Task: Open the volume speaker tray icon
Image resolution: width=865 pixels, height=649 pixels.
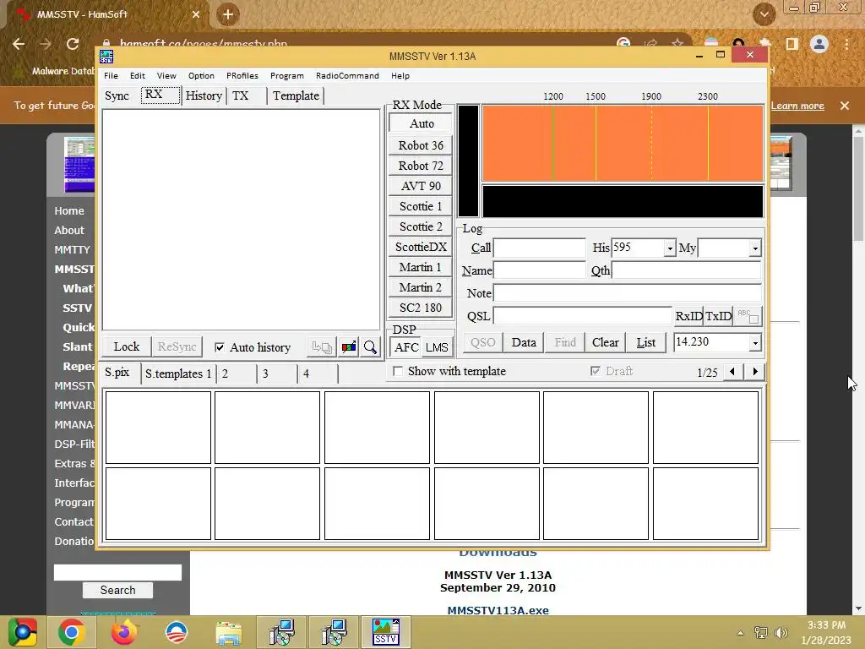Action: [x=781, y=632]
